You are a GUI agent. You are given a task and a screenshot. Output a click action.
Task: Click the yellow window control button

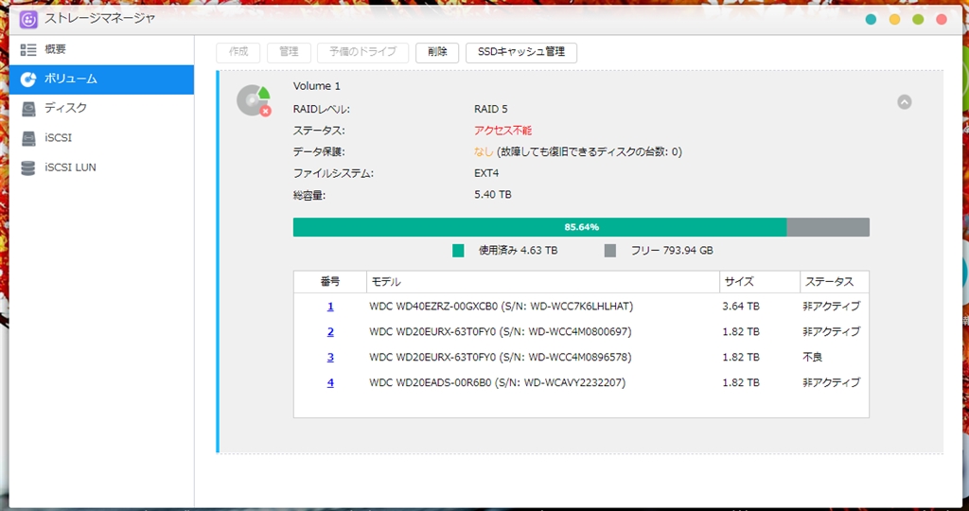point(894,20)
